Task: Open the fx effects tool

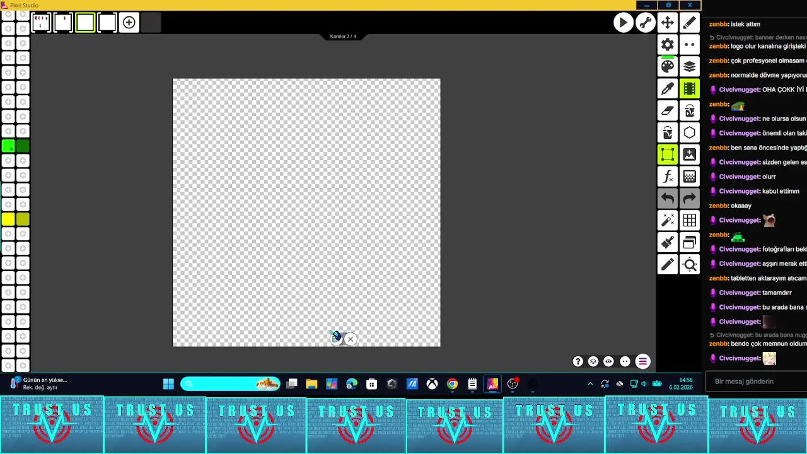Action: (668, 177)
